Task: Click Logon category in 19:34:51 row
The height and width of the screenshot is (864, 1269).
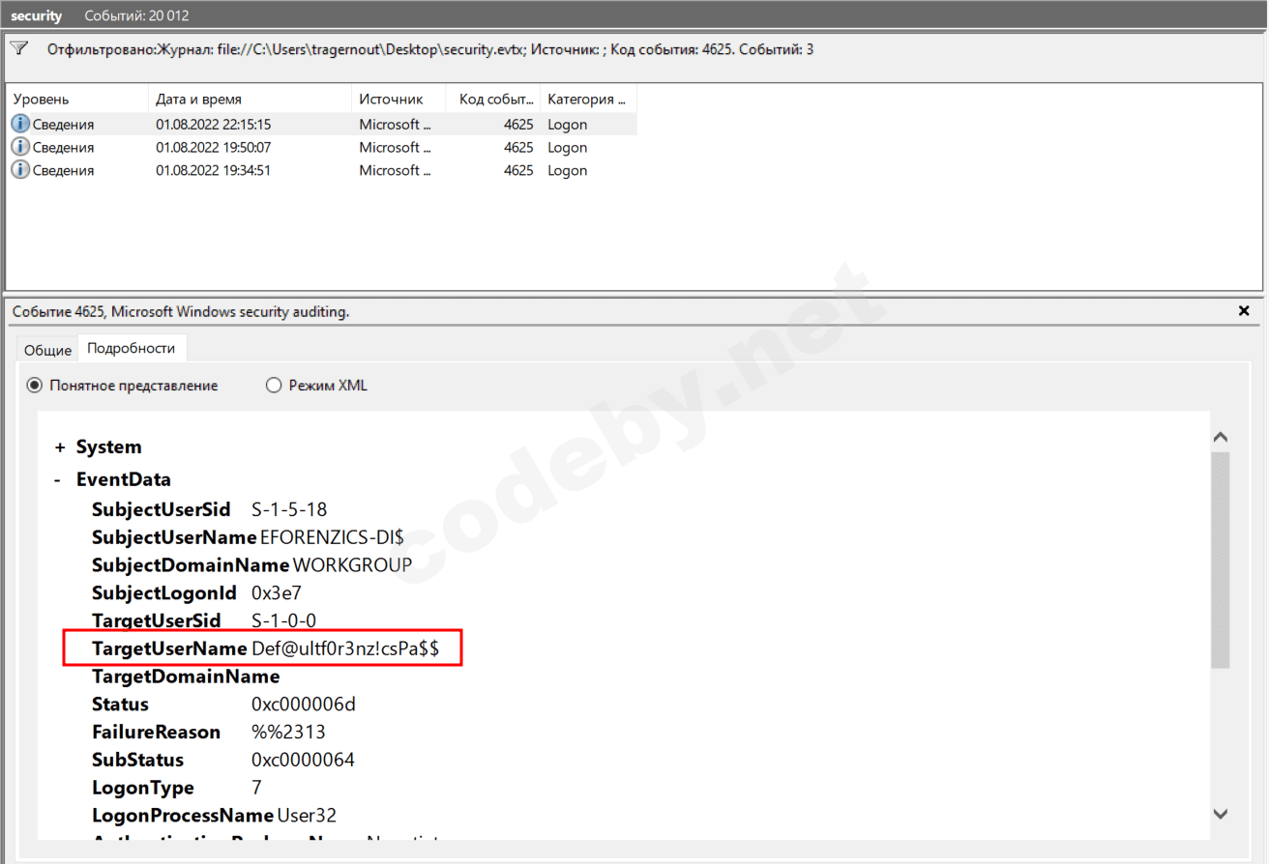Action: (567, 171)
